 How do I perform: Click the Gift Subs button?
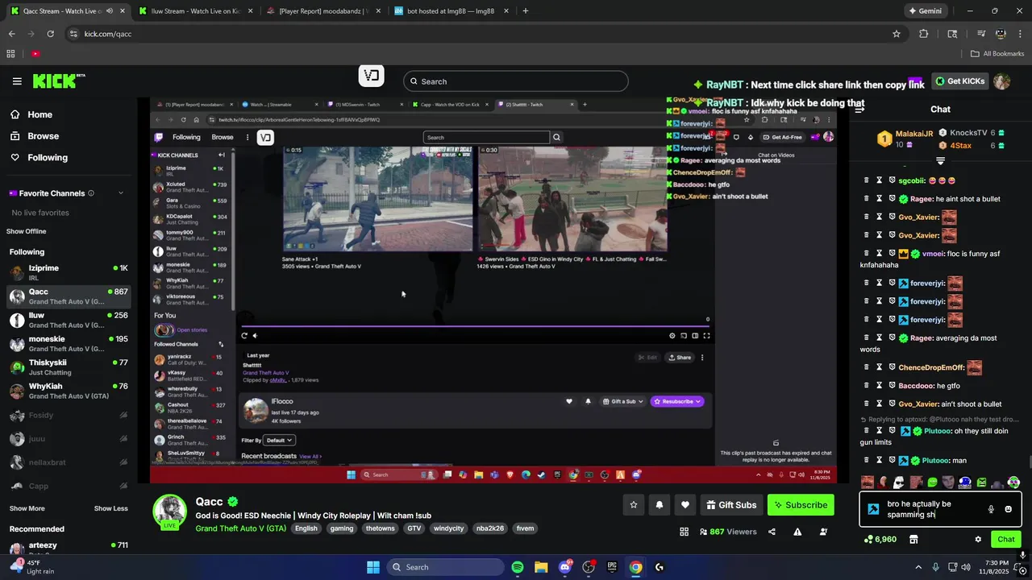(731, 505)
